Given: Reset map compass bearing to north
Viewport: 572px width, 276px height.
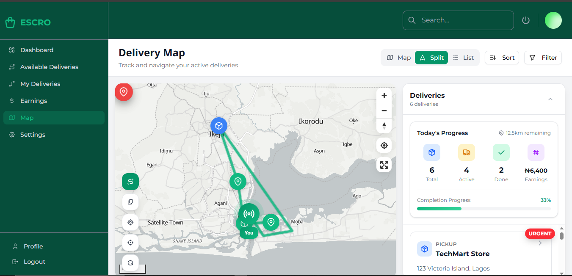Looking at the screenshot, I should [x=384, y=126].
